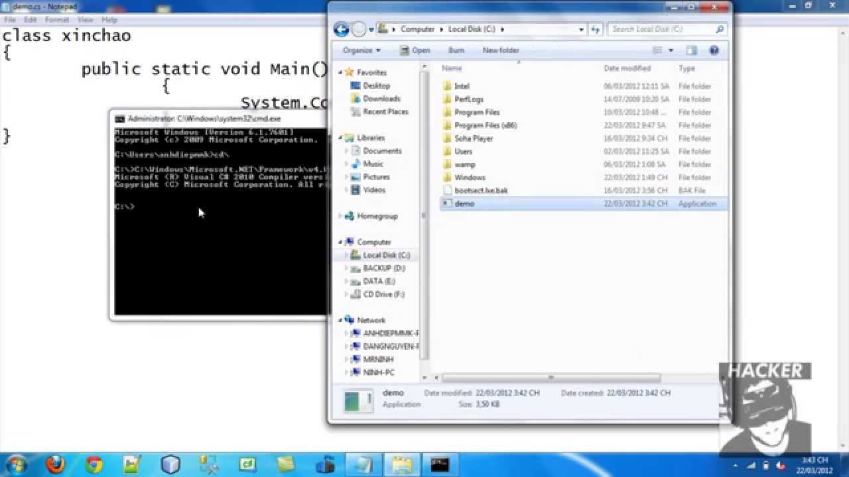This screenshot has width=849, height=477.
Task: Open the address bar history dropdown
Action: click(581, 29)
